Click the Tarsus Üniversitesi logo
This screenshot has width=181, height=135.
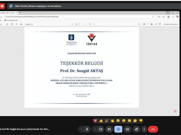(x=71, y=40)
